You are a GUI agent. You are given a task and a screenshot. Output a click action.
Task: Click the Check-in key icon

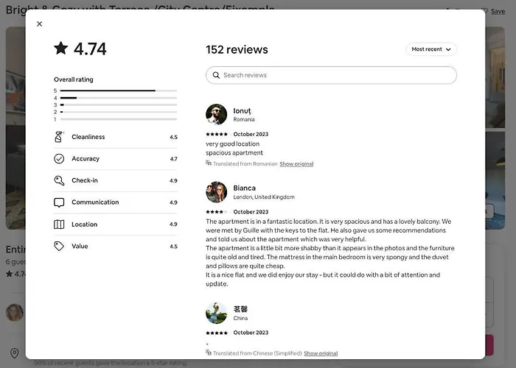coord(59,180)
